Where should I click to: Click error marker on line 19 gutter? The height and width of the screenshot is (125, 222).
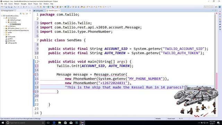pyautogui.click(x=34, y=92)
